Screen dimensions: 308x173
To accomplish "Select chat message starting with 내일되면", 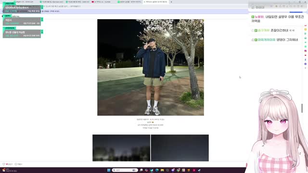I will pyautogui.click(x=278, y=19).
